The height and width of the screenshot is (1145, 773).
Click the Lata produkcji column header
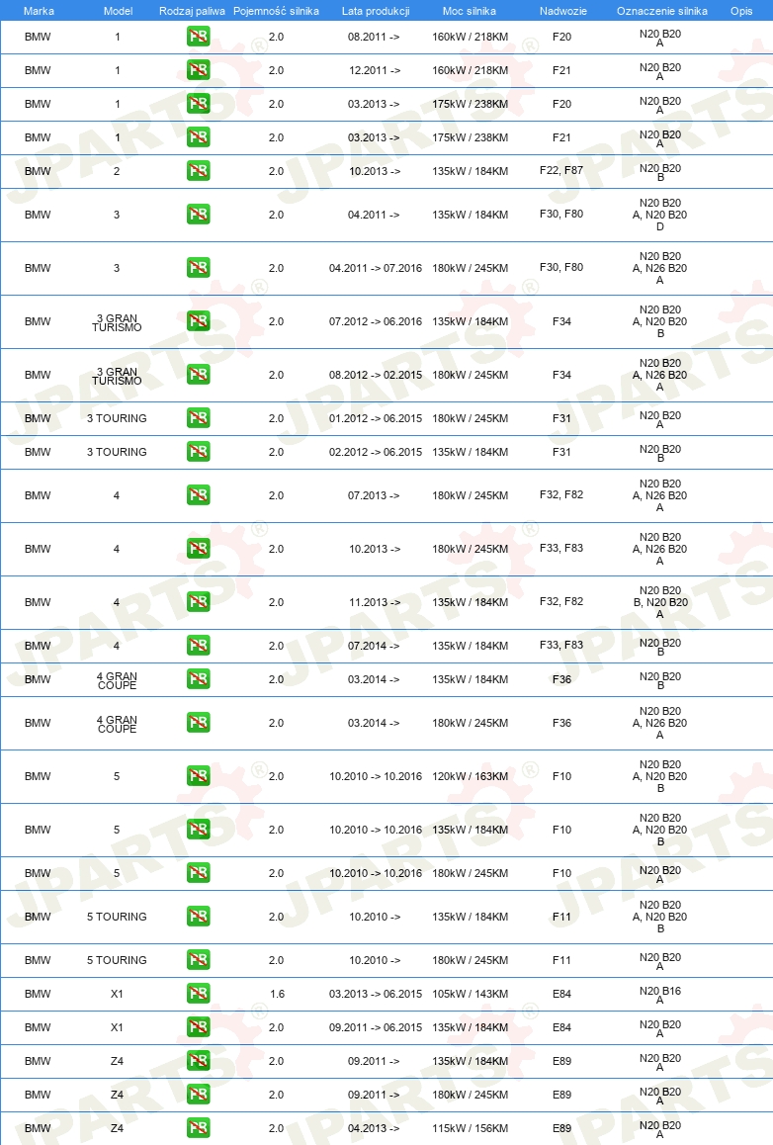[x=376, y=11]
